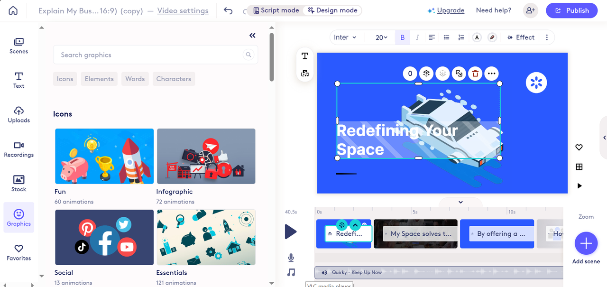Image resolution: width=607 pixels, height=287 pixels.
Task: Open more options on the element toolbar
Action: 491,74
